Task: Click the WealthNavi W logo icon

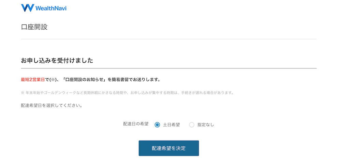Action: [x=28, y=8]
